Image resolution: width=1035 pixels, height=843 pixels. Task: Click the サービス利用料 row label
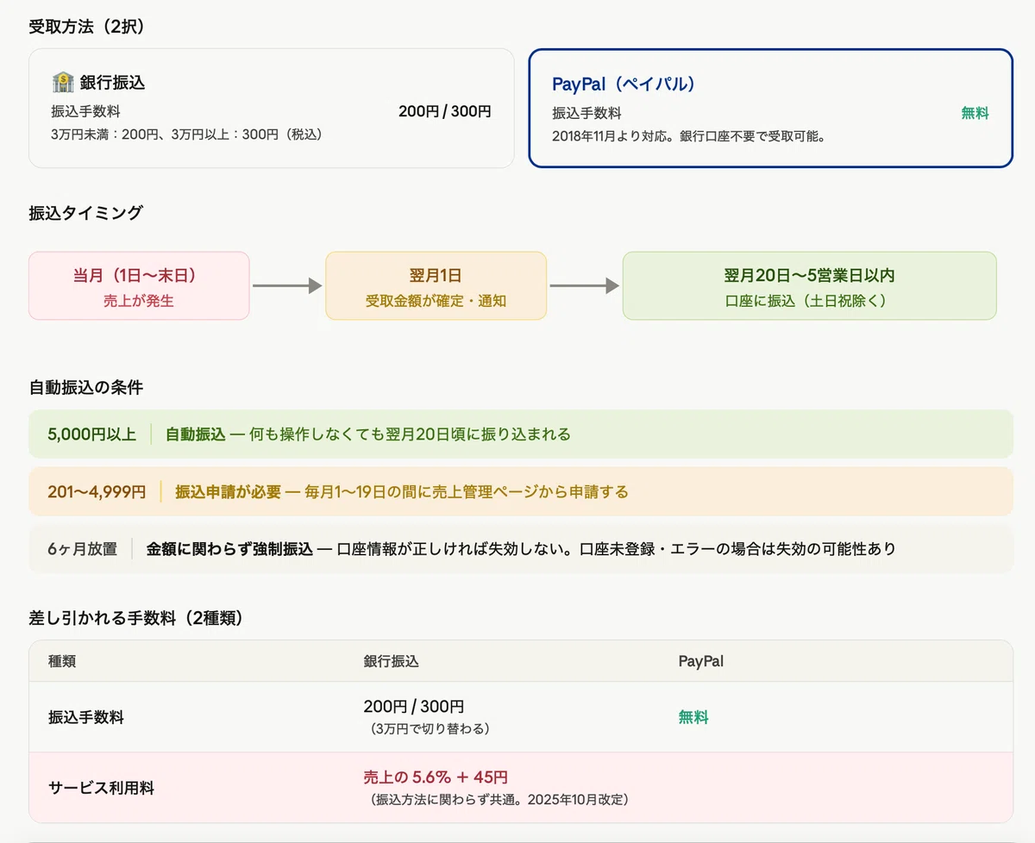[x=102, y=788]
